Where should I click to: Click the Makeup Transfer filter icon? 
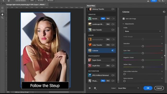pyautogui.click(x=90, y=9)
